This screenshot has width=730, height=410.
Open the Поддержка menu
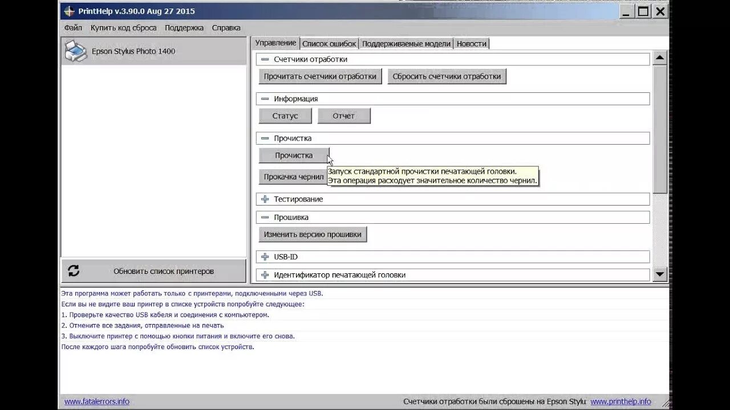click(x=184, y=28)
